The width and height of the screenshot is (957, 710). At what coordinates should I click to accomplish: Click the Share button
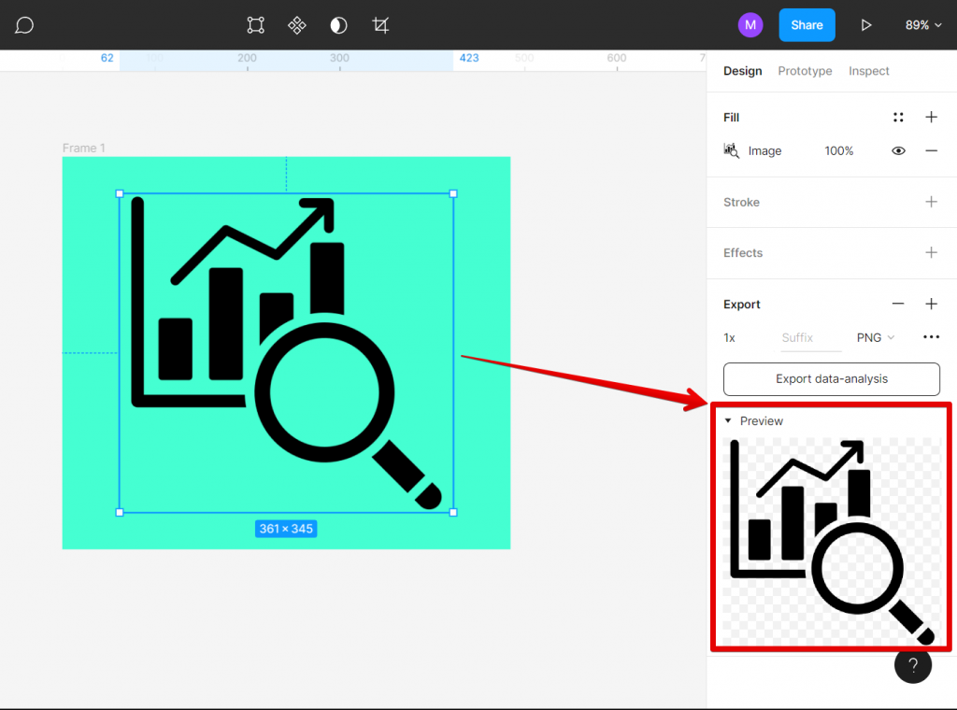807,24
